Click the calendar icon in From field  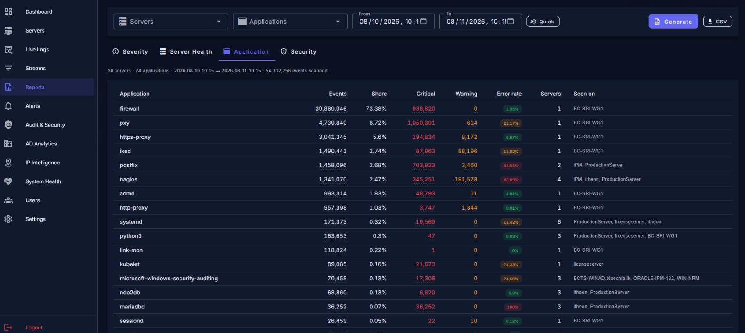[424, 21]
